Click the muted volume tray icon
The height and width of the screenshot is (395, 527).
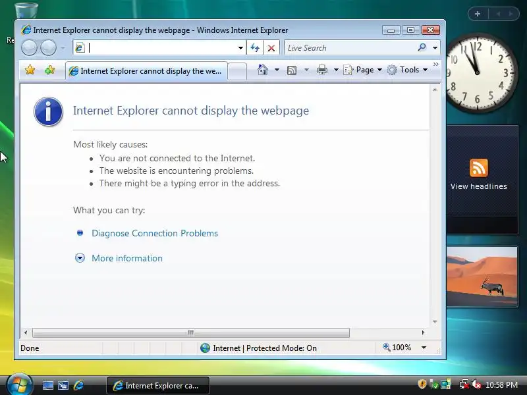(x=476, y=384)
